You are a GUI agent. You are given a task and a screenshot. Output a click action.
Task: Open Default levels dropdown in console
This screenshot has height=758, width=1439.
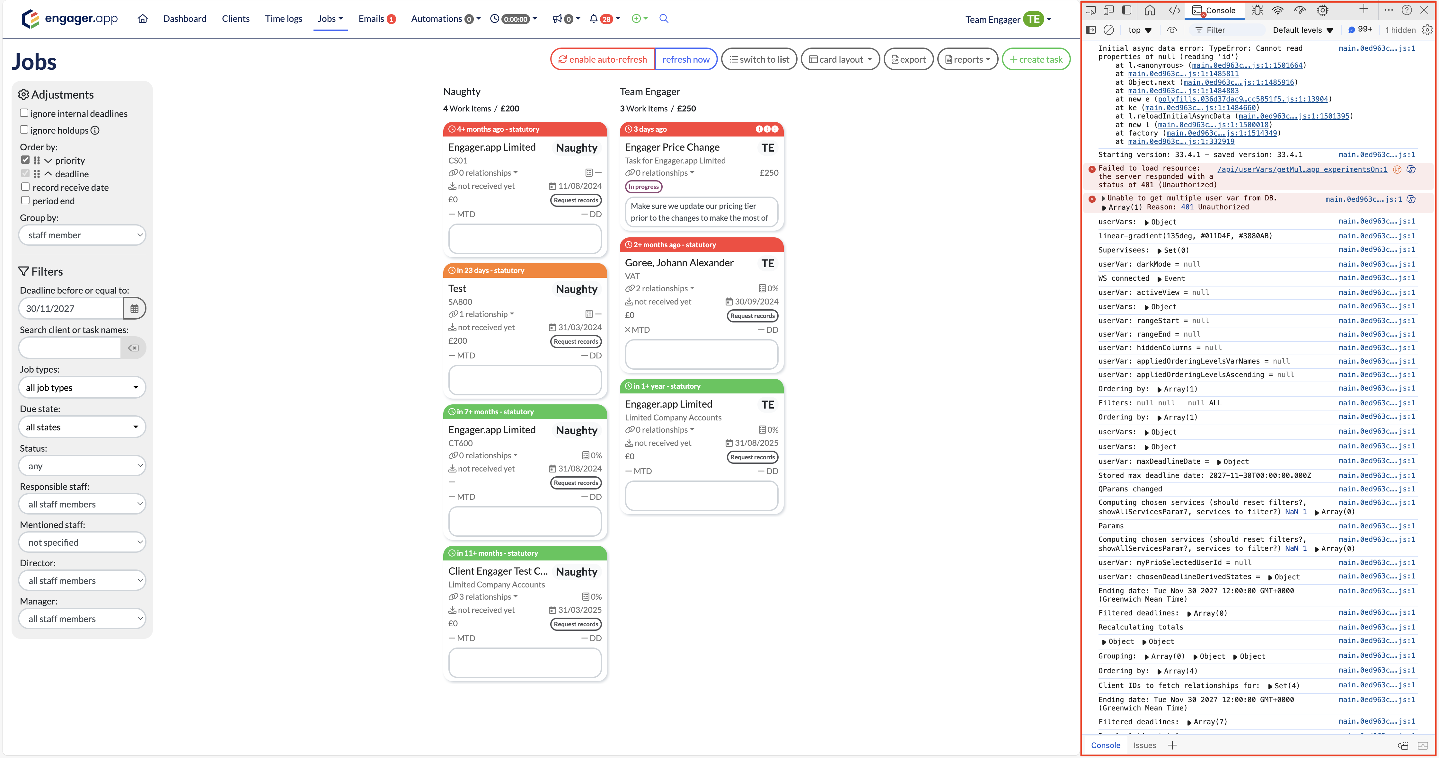(x=1303, y=30)
